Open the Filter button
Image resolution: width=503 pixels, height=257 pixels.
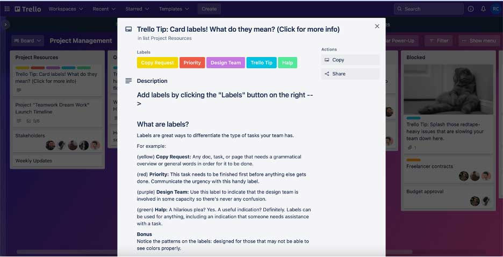439,41
